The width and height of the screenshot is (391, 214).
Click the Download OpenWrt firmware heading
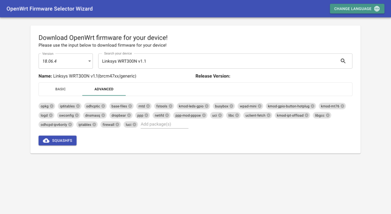tap(103, 38)
